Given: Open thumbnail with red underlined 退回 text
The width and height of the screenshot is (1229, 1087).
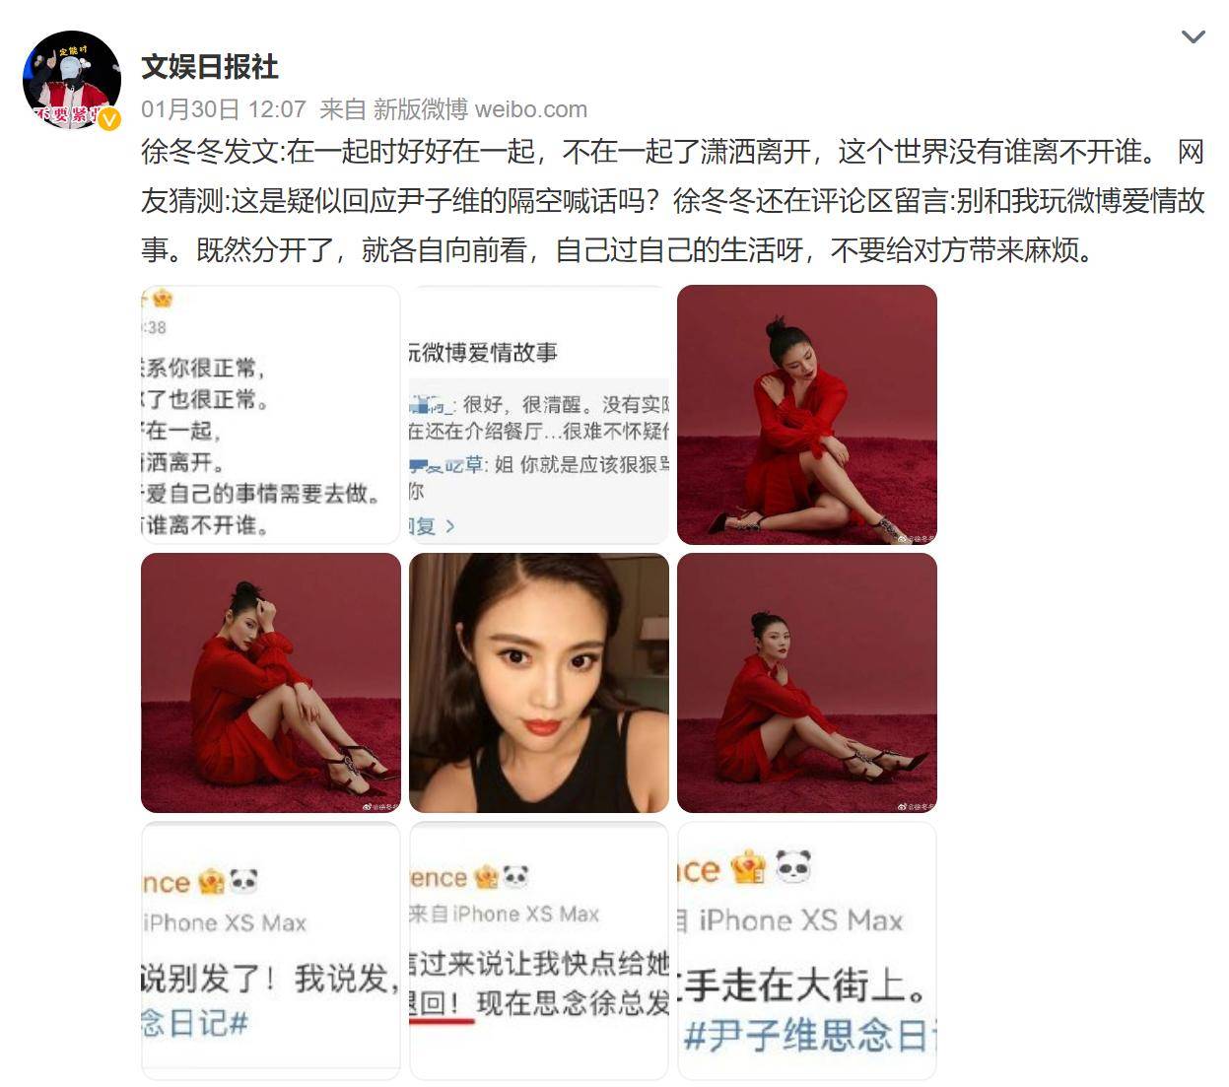Looking at the screenshot, I should pyautogui.click(x=539, y=951).
